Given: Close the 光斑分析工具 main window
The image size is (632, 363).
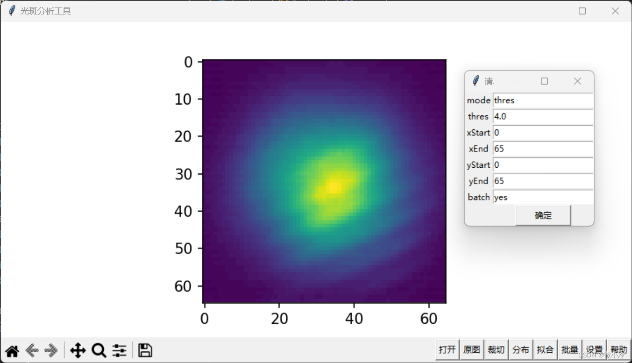Looking at the screenshot, I should tap(615, 11).
